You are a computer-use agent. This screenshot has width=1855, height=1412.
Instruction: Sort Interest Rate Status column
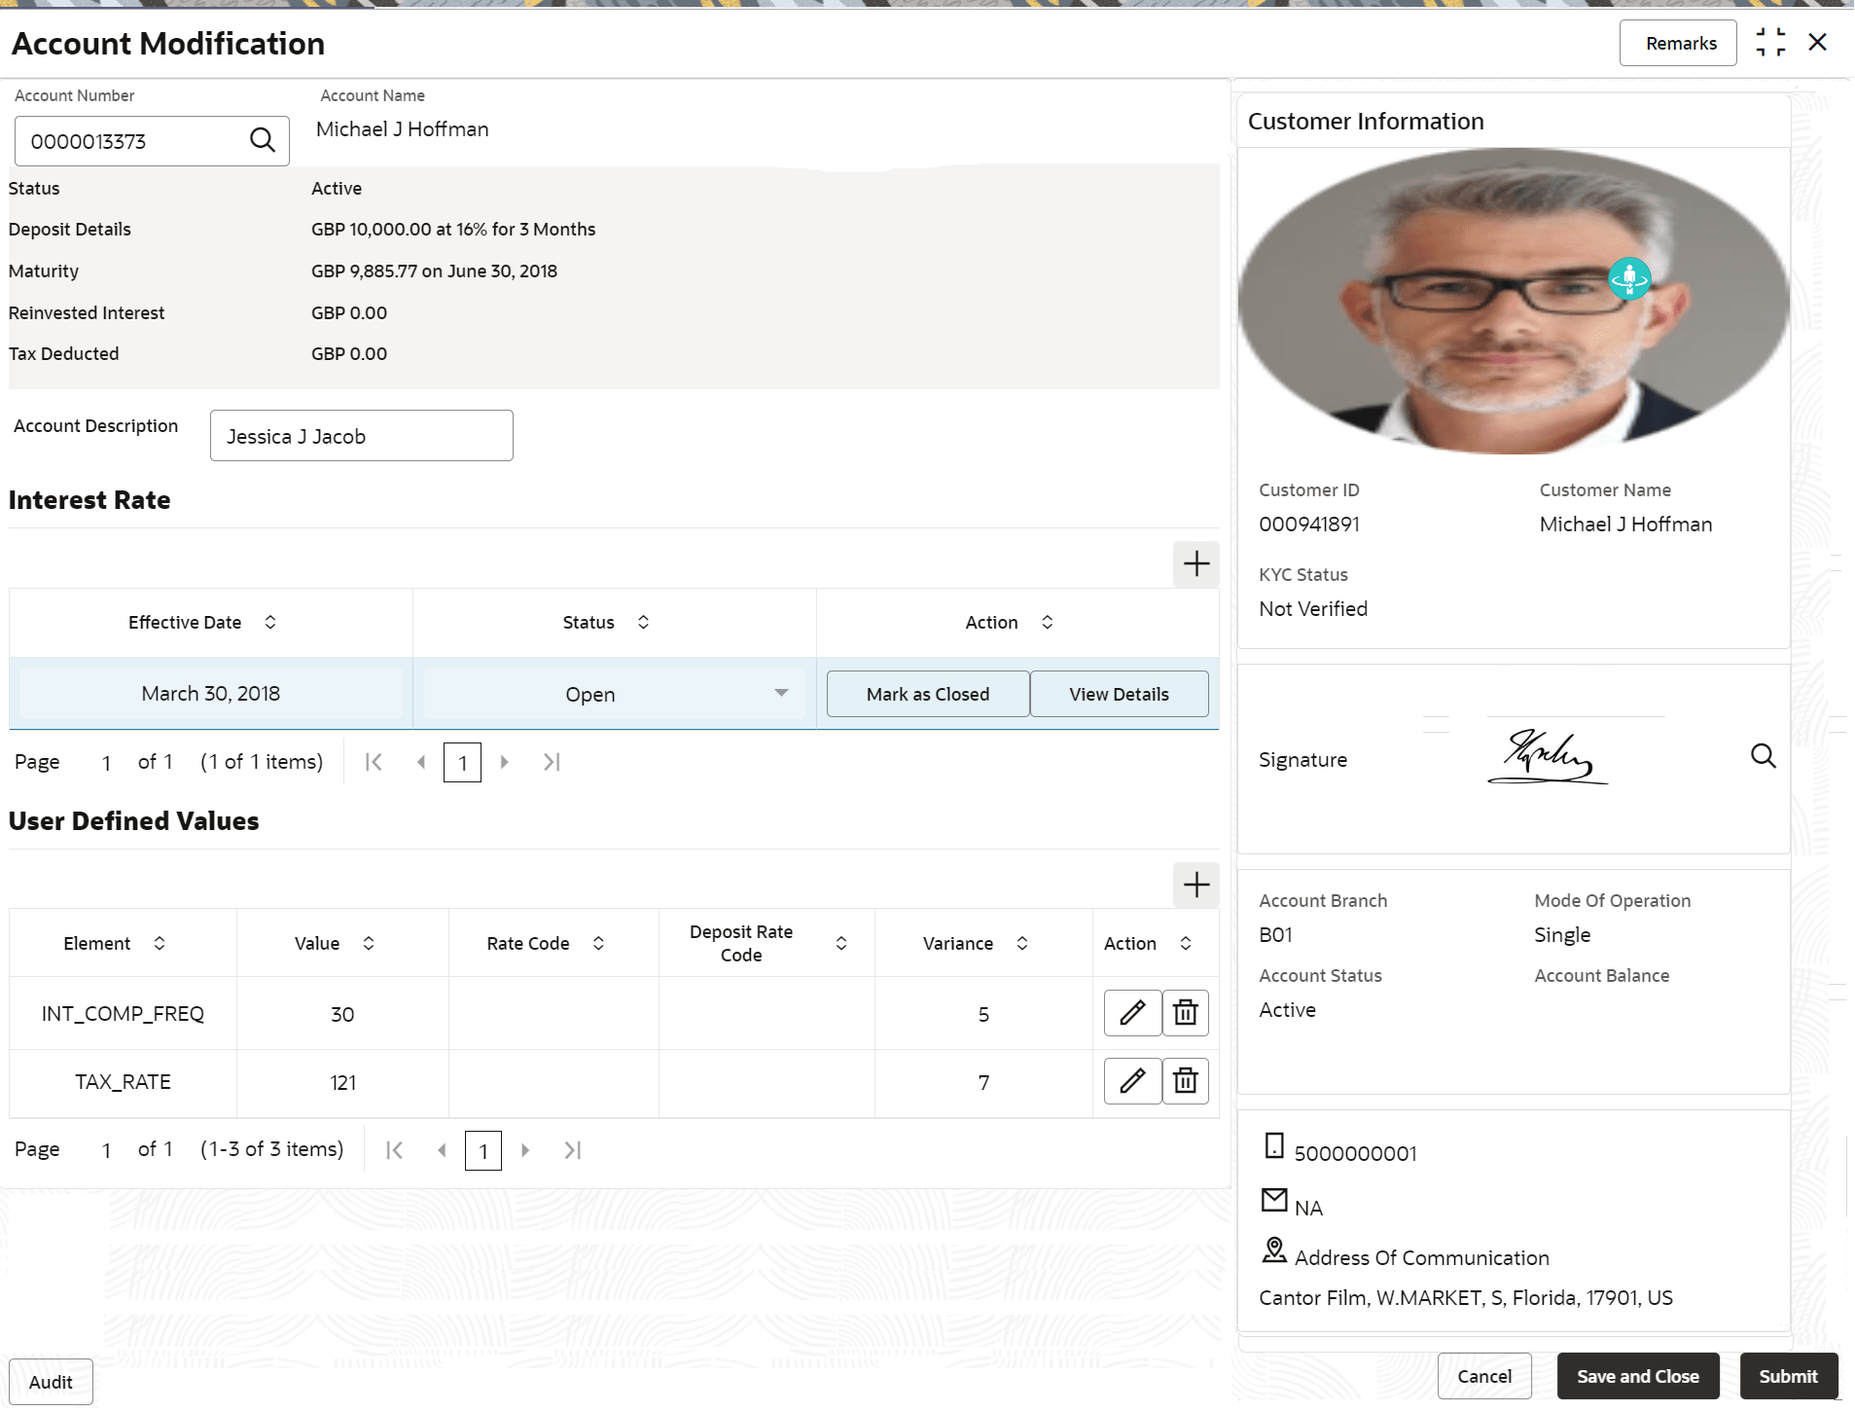coord(643,623)
